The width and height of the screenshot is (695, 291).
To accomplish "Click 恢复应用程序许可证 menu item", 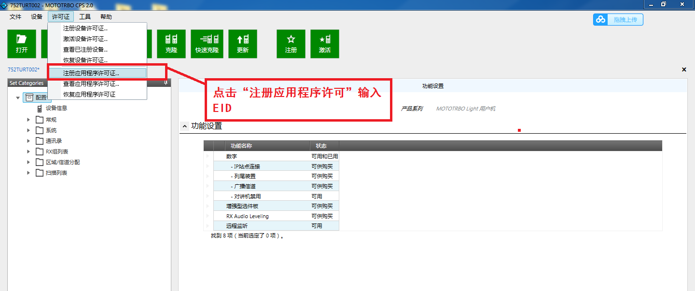I will click(x=89, y=95).
